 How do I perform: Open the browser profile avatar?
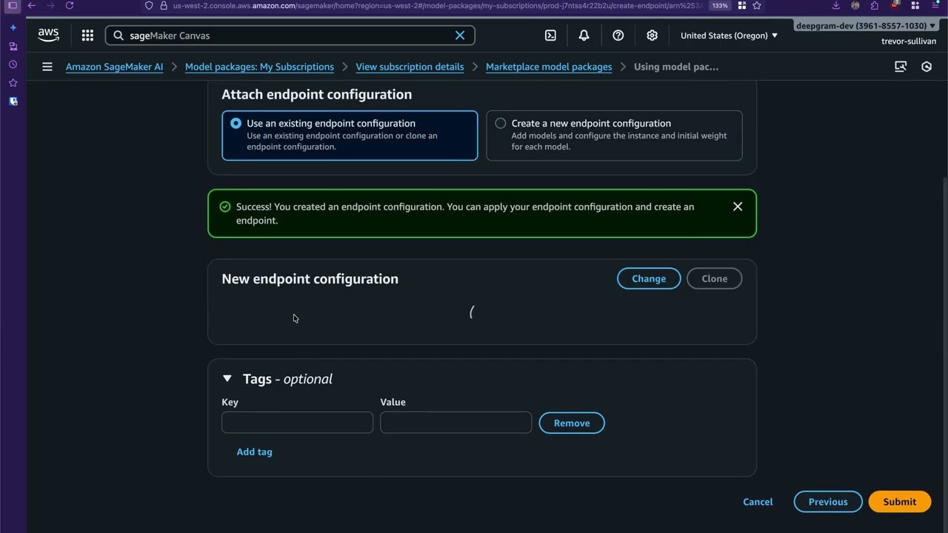[855, 5]
